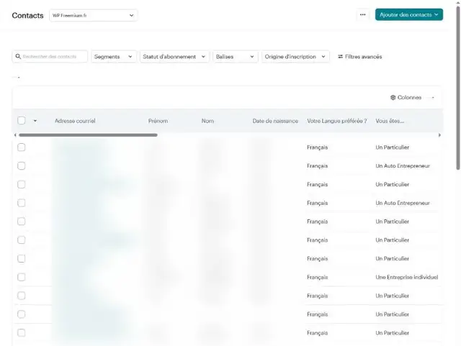Open the small dropdown arrow beside Colonnes

[x=433, y=98]
